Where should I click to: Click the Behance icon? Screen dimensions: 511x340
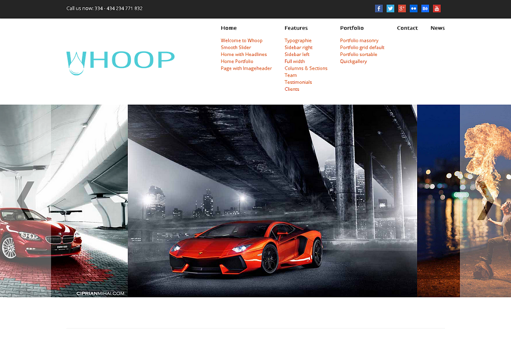pyautogui.click(x=425, y=8)
